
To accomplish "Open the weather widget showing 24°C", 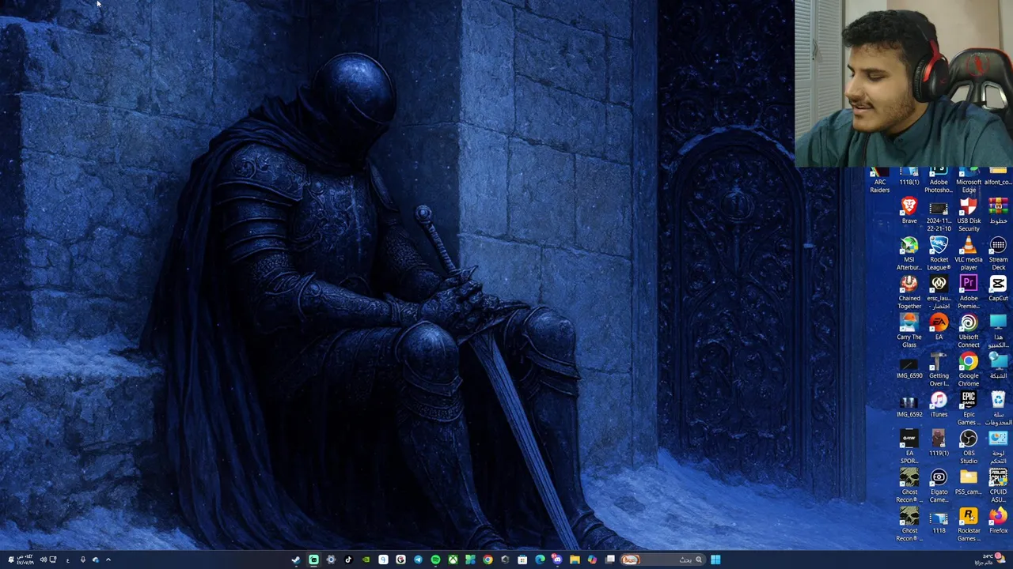I will (990, 560).
